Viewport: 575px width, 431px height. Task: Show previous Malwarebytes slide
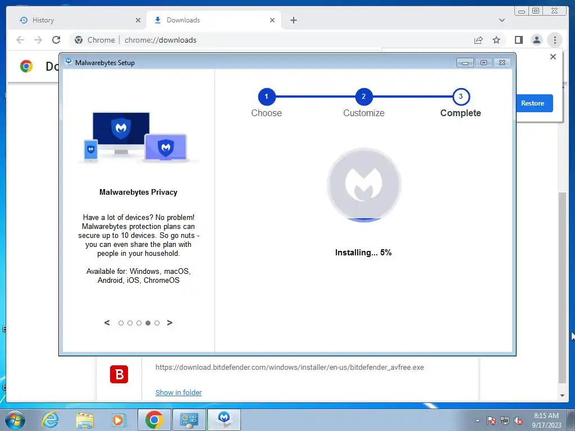[x=107, y=323]
